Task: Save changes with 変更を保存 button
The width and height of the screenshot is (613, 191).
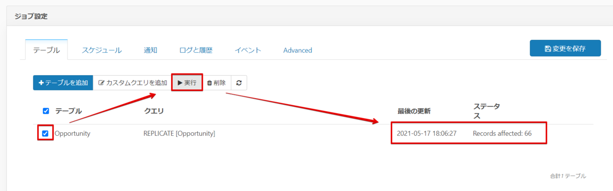Action: point(564,49)
